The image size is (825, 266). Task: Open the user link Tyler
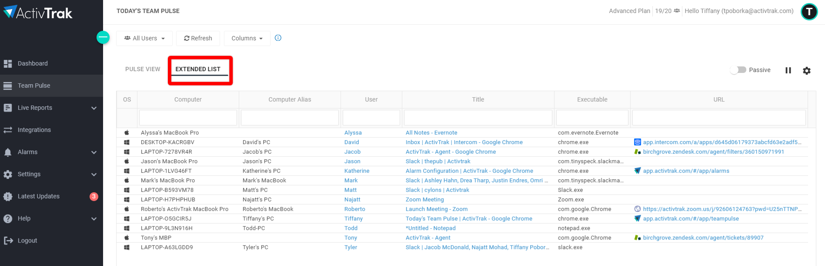(351, 247)
